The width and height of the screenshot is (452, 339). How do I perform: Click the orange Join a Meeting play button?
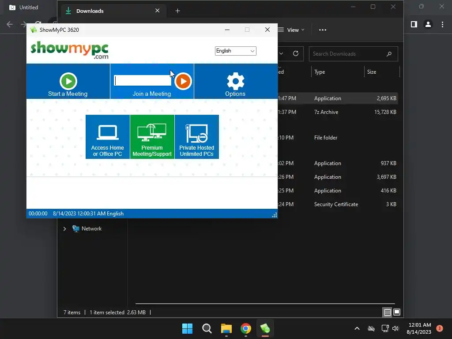[x=183, y=81]
